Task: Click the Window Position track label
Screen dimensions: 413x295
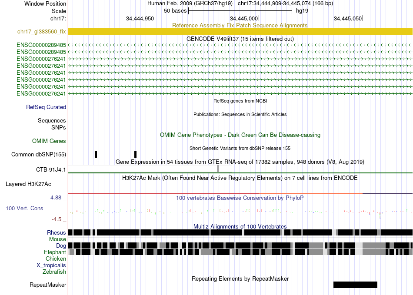Action: [x=45, y=3]
